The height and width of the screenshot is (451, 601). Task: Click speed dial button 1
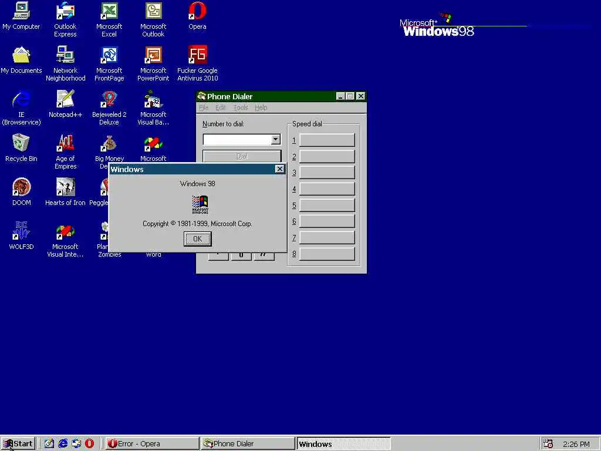point(327,140)
